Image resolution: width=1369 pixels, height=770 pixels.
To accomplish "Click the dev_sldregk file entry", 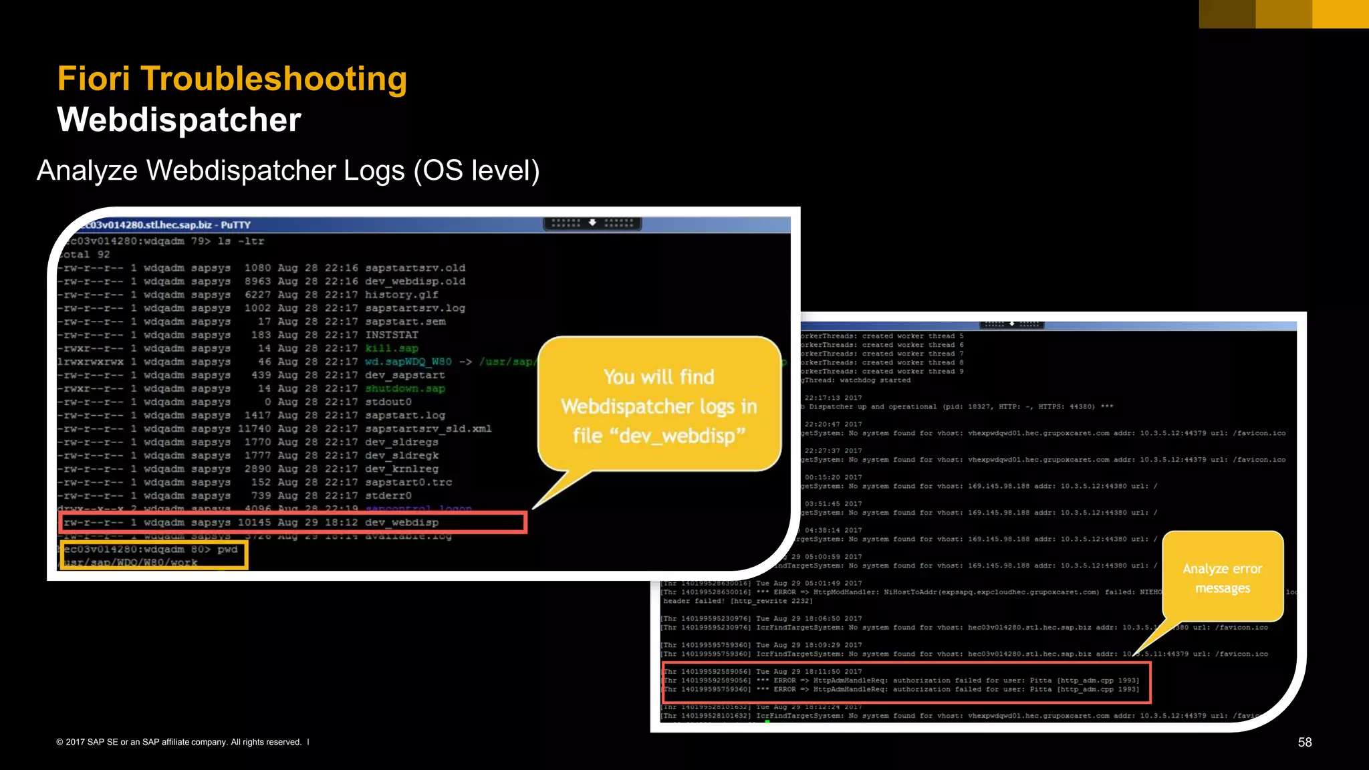I will click(402, 455).
